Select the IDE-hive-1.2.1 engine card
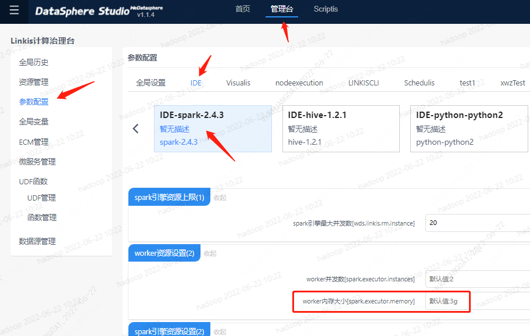The image size is (530, 336). 341,128
